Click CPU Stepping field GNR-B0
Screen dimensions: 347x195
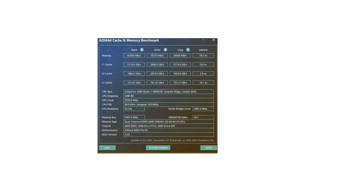tap(169, 96)
